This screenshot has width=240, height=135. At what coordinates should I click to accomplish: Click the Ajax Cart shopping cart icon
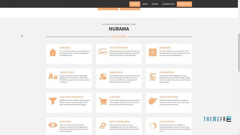(103, 101)
